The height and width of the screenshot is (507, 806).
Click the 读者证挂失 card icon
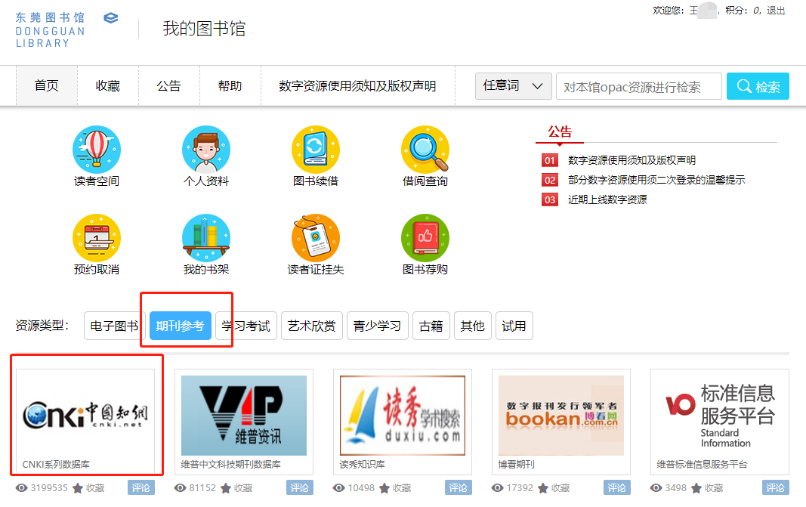pyautogui.click(x=316, y=238)
